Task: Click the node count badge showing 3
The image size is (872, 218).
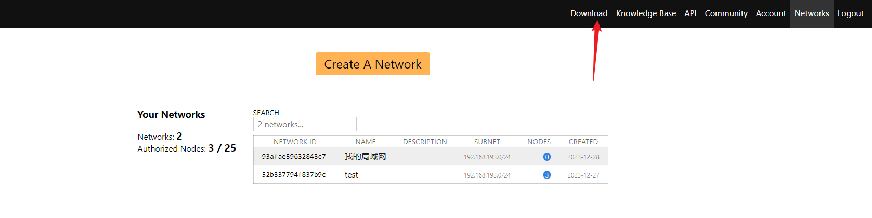Action: (546, 175)
